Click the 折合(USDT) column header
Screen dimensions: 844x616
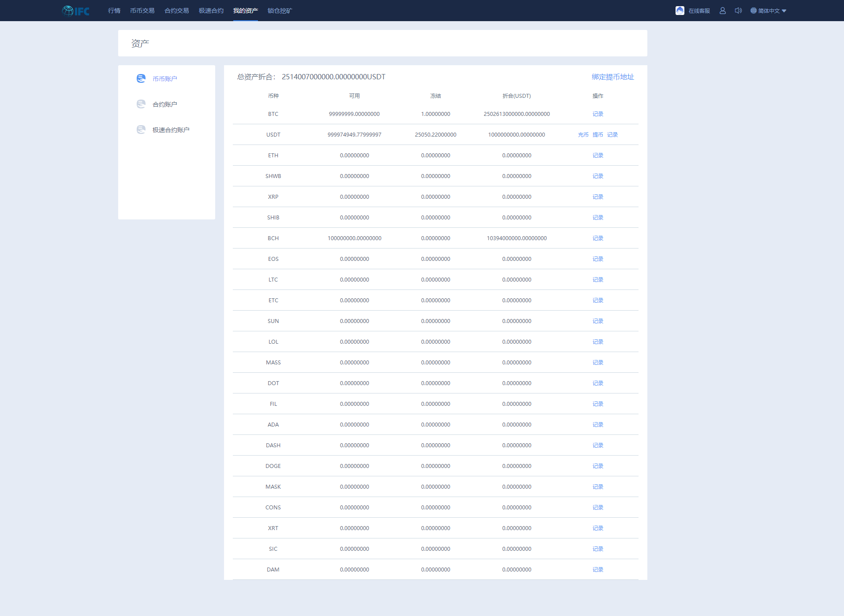pos(517,96)
